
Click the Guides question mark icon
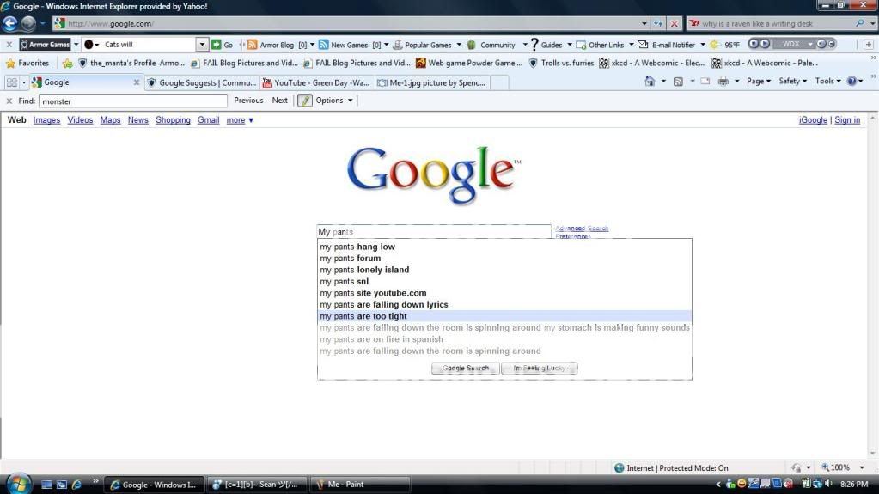click(x=534, y=45)
